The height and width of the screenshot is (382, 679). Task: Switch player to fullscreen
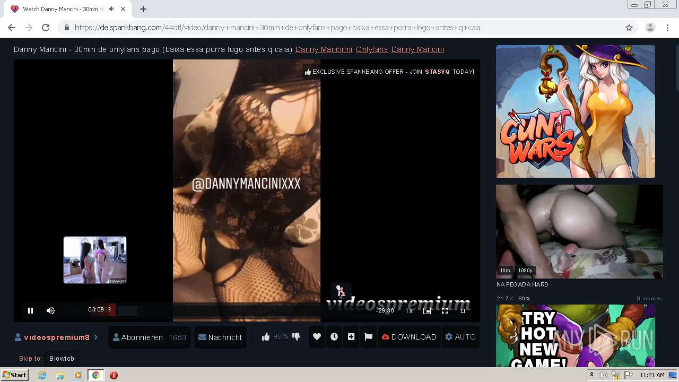point(445,311)
